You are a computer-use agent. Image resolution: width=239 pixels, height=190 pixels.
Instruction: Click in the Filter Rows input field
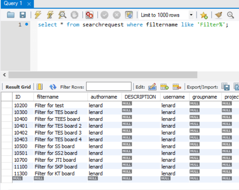tap(109, 86)
